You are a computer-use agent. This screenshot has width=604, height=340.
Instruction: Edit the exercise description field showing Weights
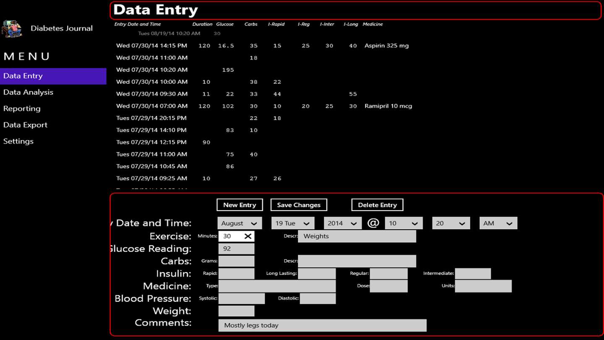357,236
